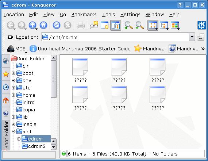Select the last ????? file in bottom row
Viewport: 208px width, 161px height.
click(158, 98)
